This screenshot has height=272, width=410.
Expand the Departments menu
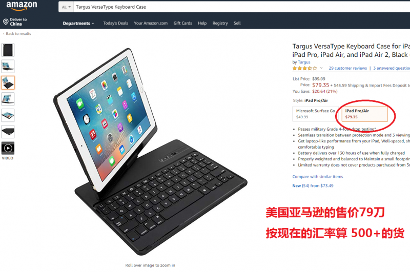(78, 23)
